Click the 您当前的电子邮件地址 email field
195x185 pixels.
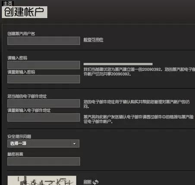(x=44, y=103)
